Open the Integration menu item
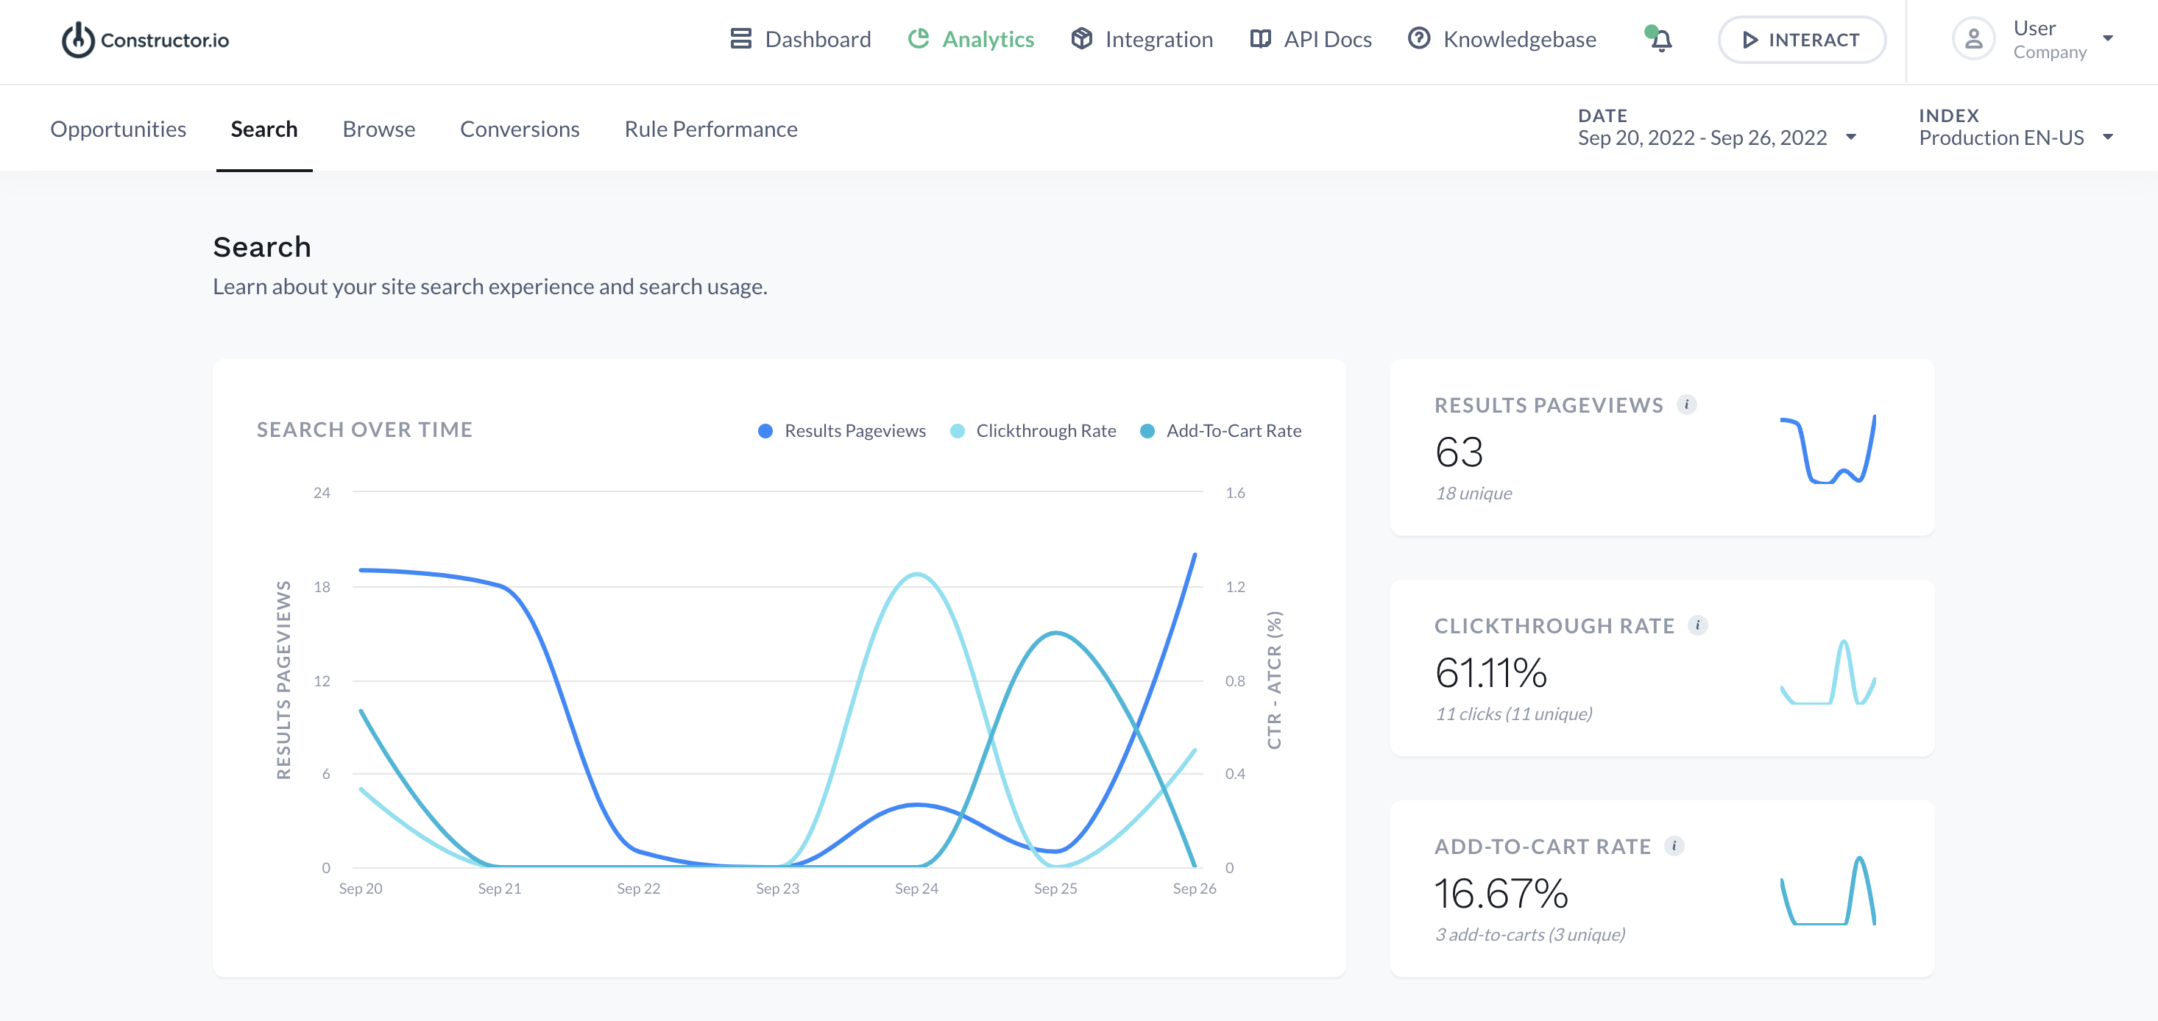 click(x=1142, y=40)
